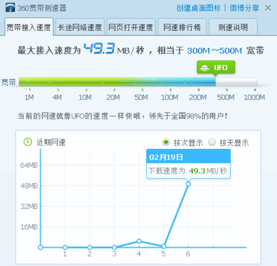Click the 近期网速 heading
277x266 pixels.
click(x=51, y=142)
